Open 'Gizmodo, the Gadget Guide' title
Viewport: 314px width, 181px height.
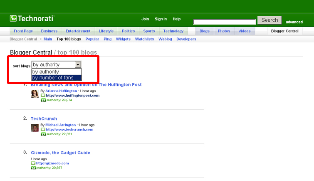pos(60,153)
